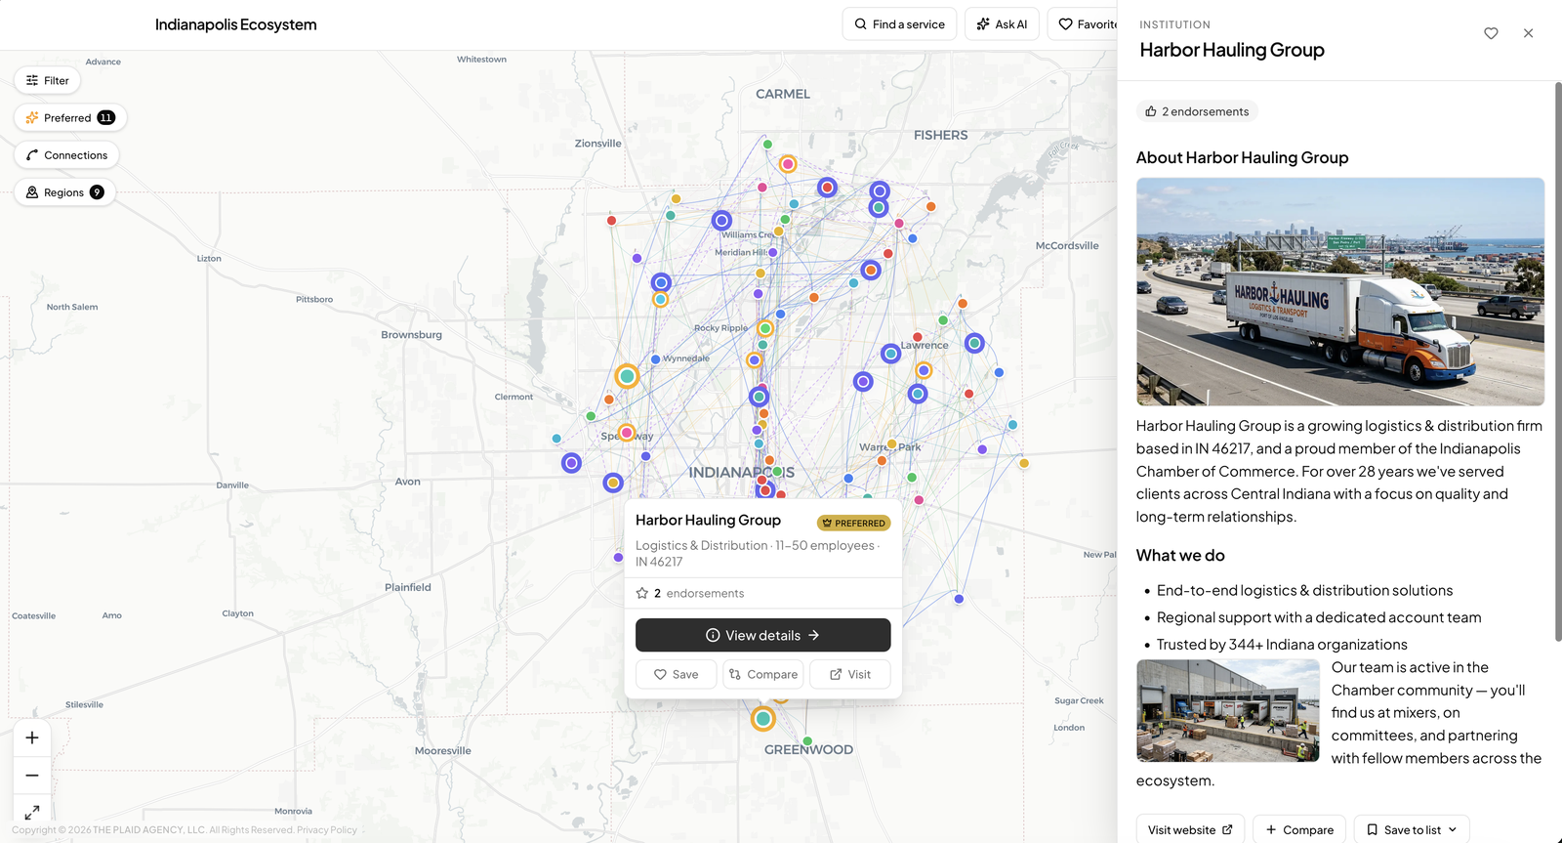Screen dimensions: 1562x843
Task: Favorite Harbor Hauling Group via heart icon in panel header
Action: [x=1491, y=33]
